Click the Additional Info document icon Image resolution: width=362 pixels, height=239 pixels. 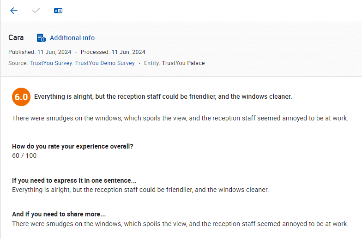point(42,38)
